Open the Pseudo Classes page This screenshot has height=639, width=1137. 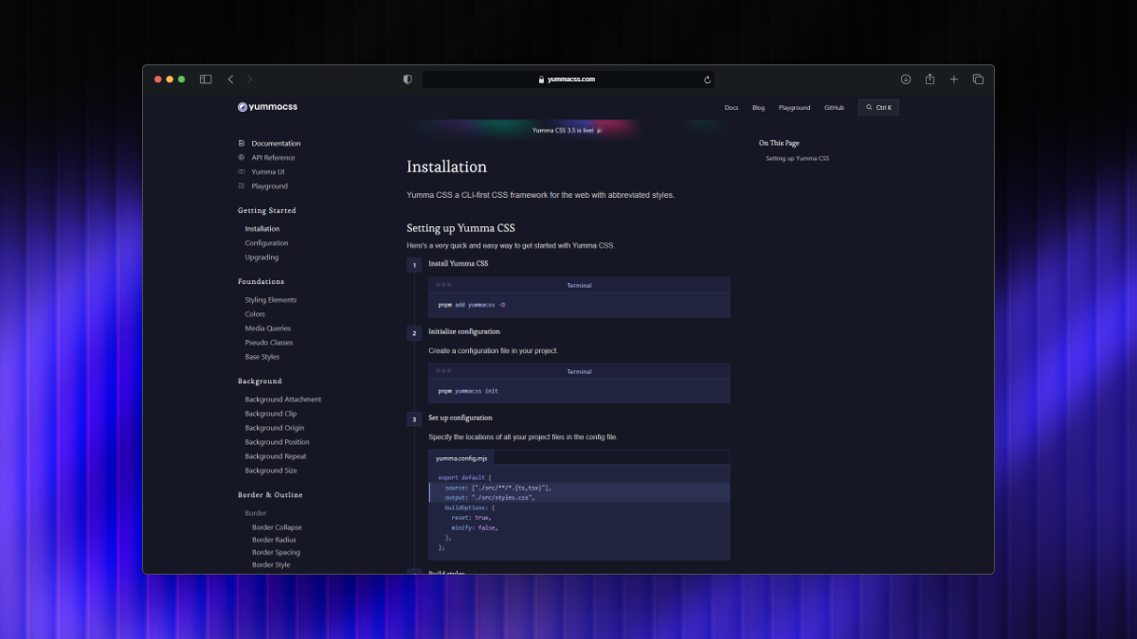click(x=269, y=343)
